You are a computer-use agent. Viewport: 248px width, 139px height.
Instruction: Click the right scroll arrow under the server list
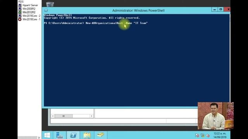point(39,137)
